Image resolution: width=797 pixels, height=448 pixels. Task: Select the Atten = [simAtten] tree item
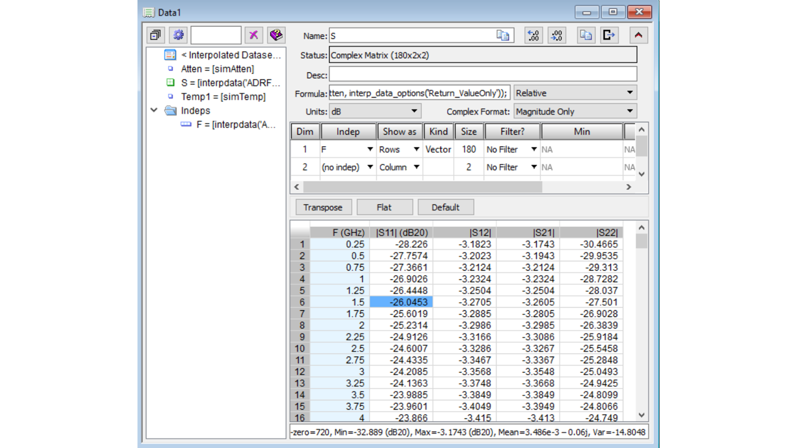[x=217, y=69]
